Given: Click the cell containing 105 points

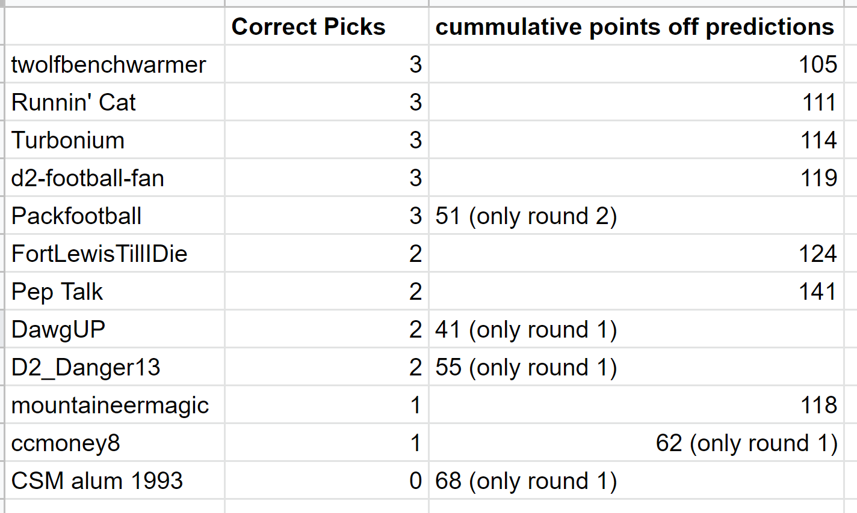Looking at the screenshot, I should 637,64.
